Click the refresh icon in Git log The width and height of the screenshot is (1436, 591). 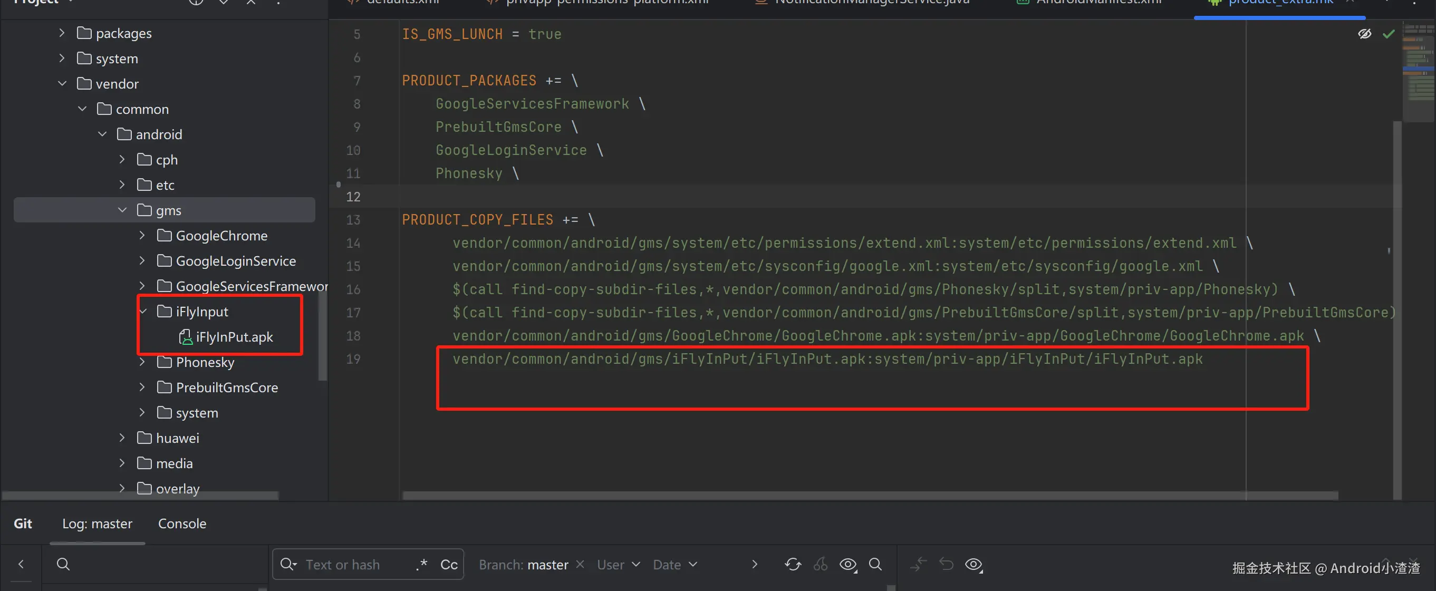coord(793,564)
